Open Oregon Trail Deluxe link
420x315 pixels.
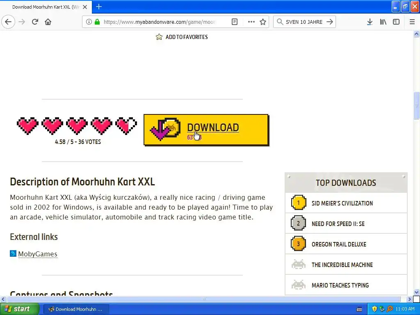pos(339,244)
